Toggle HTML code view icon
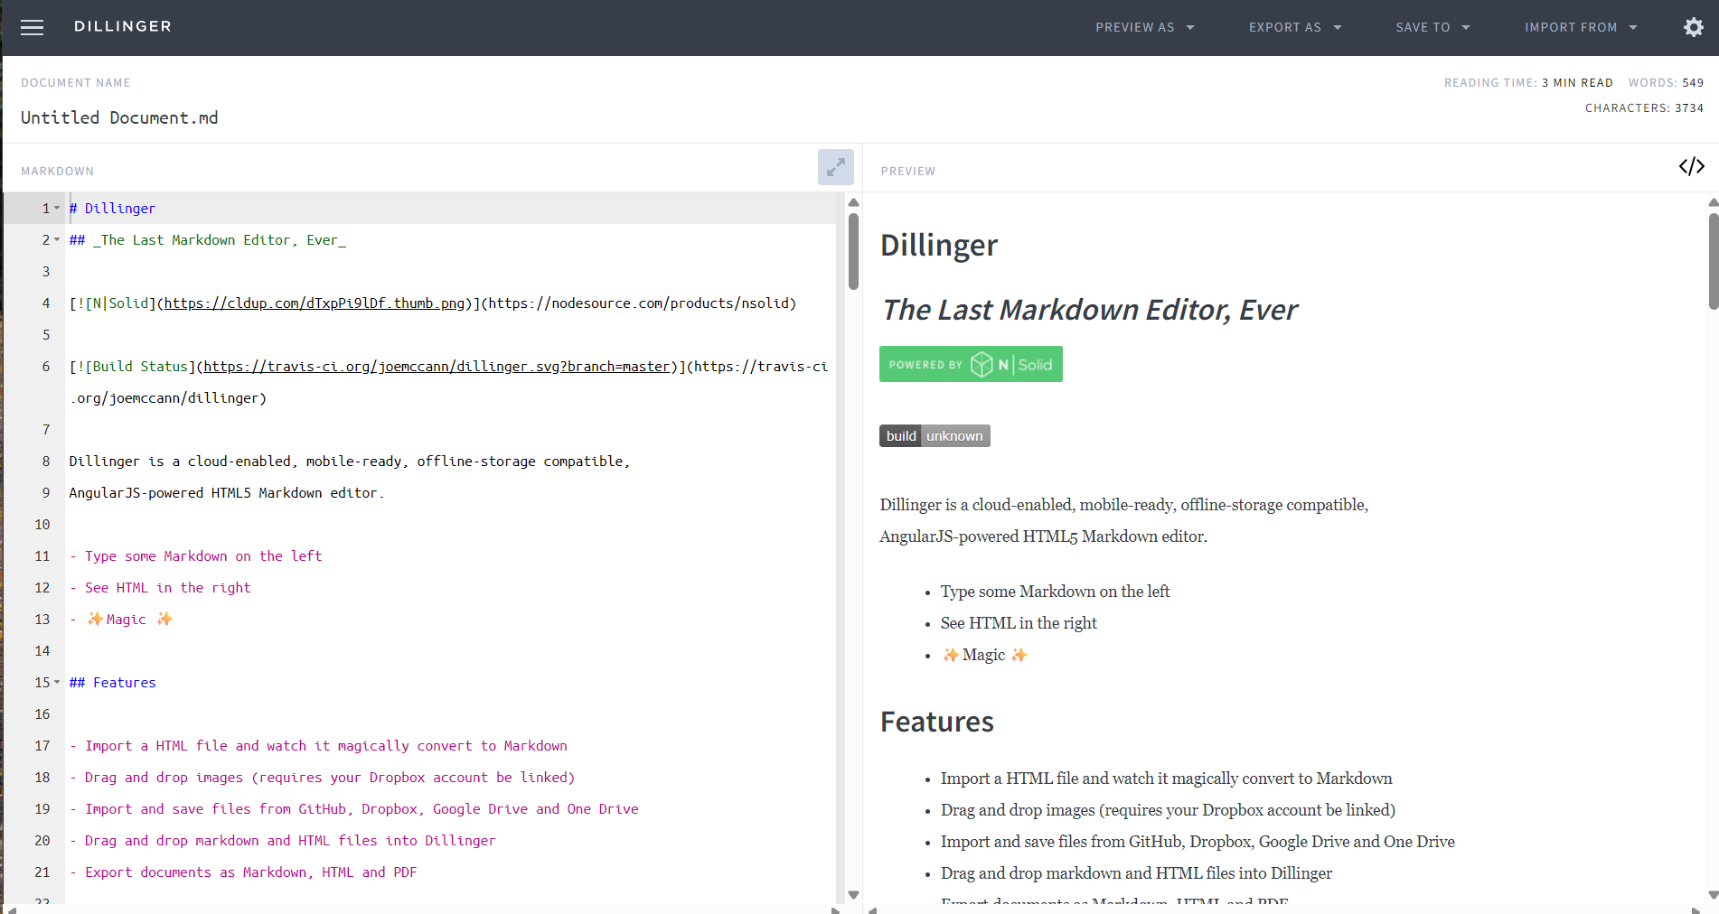The width and height of the screenshot is (1719, 914). 1692,166
